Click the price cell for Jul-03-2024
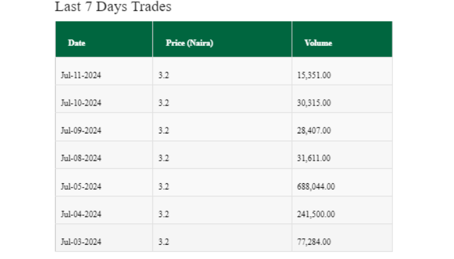 click(163, 242)
